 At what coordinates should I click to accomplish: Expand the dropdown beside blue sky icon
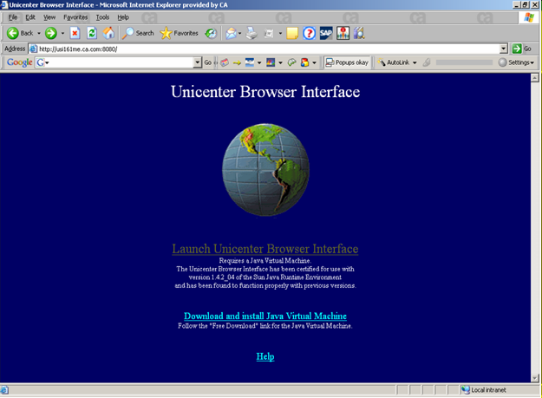259,63
